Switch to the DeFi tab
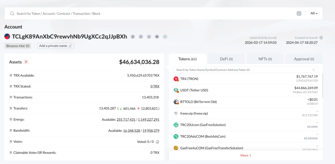The width and height of the screenshot is (335, 164). coord(226,59)
